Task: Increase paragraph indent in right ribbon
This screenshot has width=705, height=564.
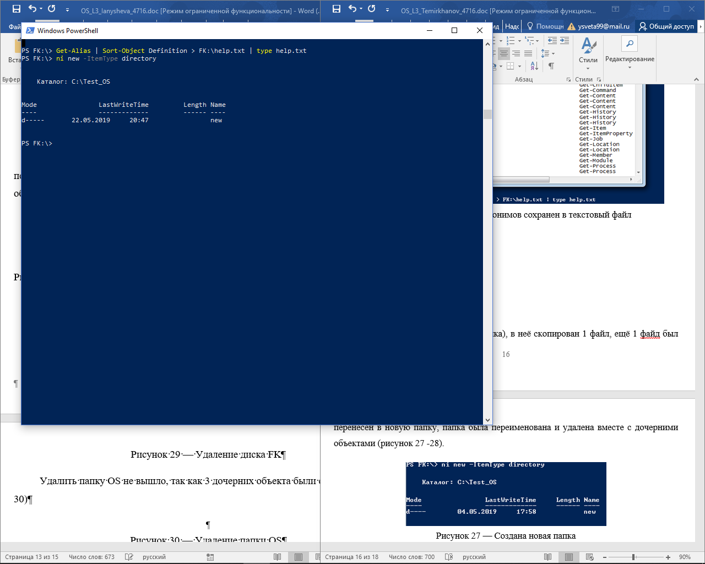Action: 565,40
